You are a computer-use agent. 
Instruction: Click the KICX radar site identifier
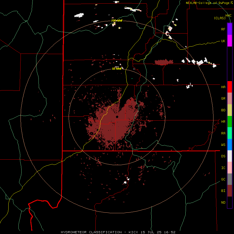point(133,232)
